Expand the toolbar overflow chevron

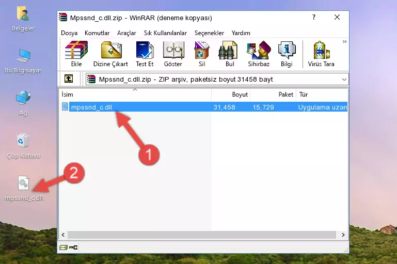pyautogui.click(x=344, y=41)
